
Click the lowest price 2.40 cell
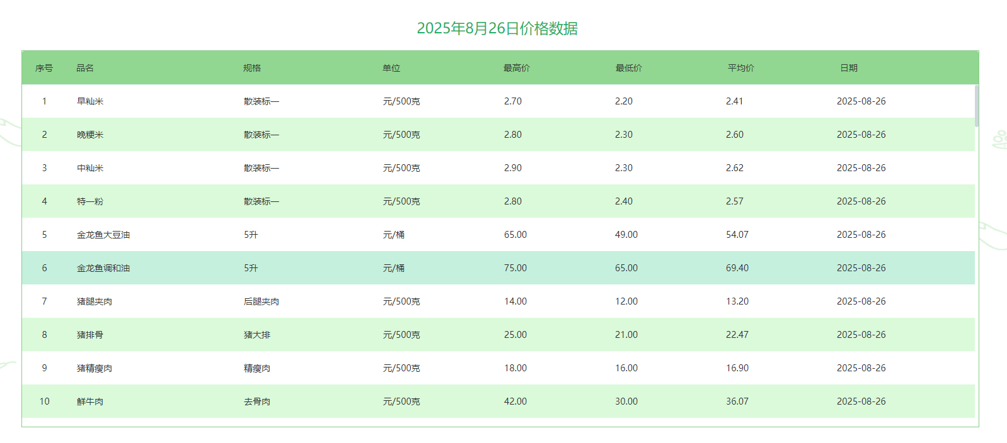(624, 201)
